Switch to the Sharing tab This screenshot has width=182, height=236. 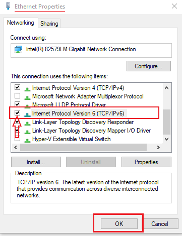pos(49,24)
